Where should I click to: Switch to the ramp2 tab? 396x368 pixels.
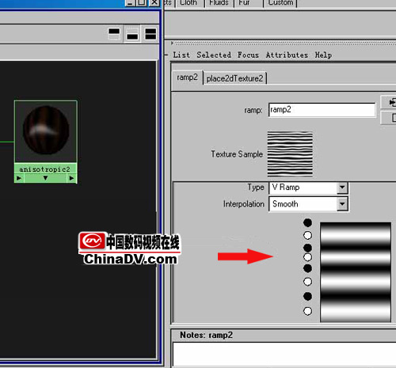point(187,78)
